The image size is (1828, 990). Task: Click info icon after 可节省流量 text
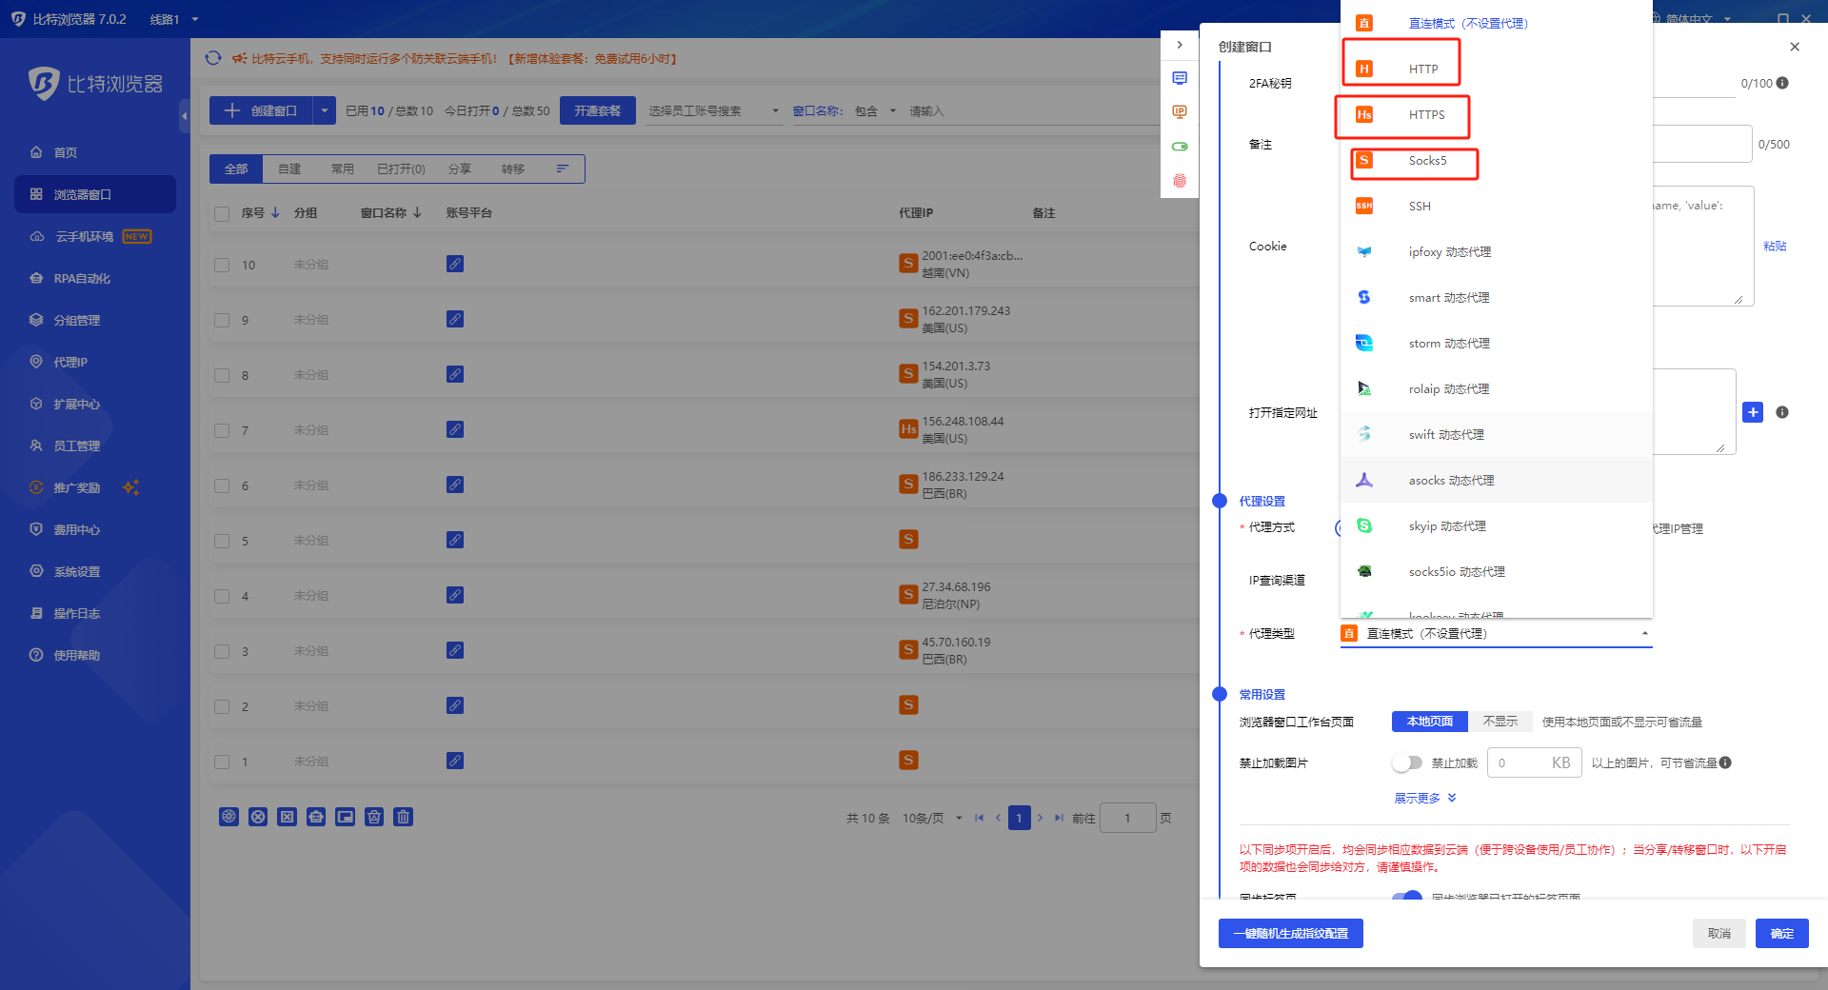point(1725,762)
